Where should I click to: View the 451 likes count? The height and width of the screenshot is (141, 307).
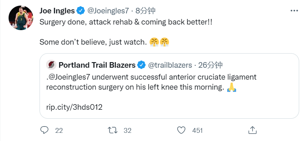pyautogui.click(x=197, y=131)
